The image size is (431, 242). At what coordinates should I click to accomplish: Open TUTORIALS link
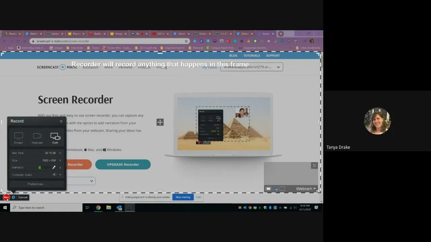click(252, 55)
